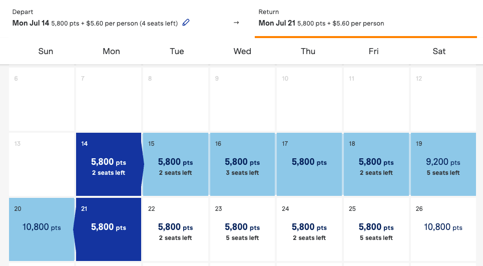Image resolution: width=483 pixels, height=266 pixels.
Task: Pick July 16 with 3 seats left
Action: point(242,164)
